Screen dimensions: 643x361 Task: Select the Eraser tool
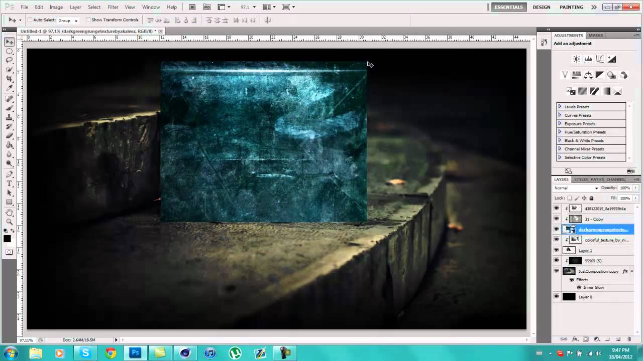(10, 135)
